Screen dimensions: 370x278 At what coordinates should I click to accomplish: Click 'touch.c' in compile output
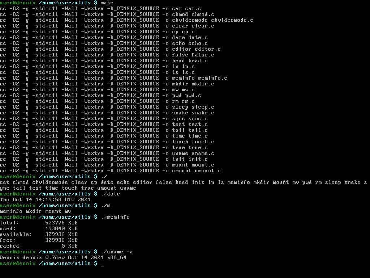click(203, 142)
